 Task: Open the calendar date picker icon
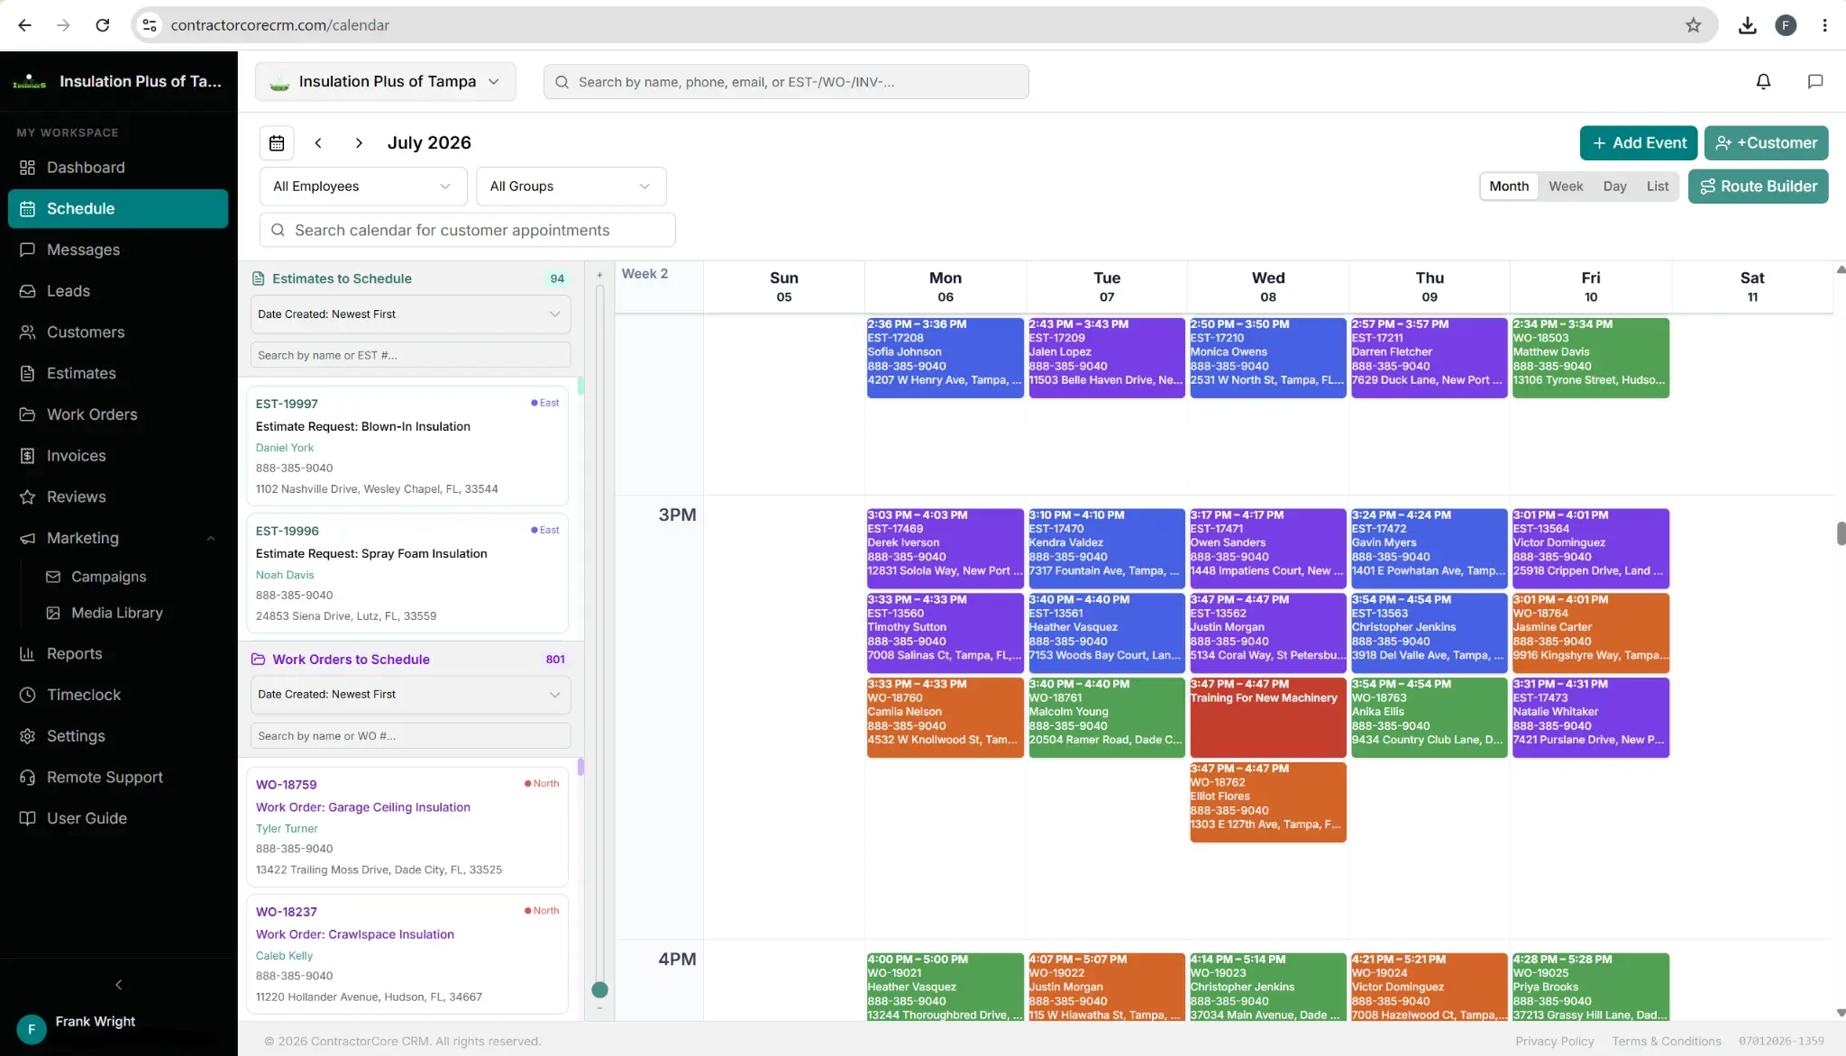(277, 143)
